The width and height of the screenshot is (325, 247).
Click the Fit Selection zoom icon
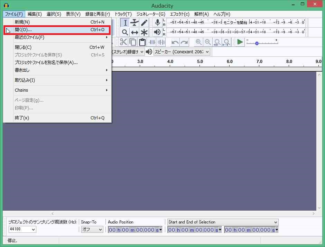coord(217,42)
